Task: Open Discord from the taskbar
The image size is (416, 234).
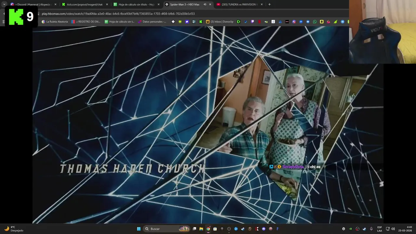Action: (264, 229)
